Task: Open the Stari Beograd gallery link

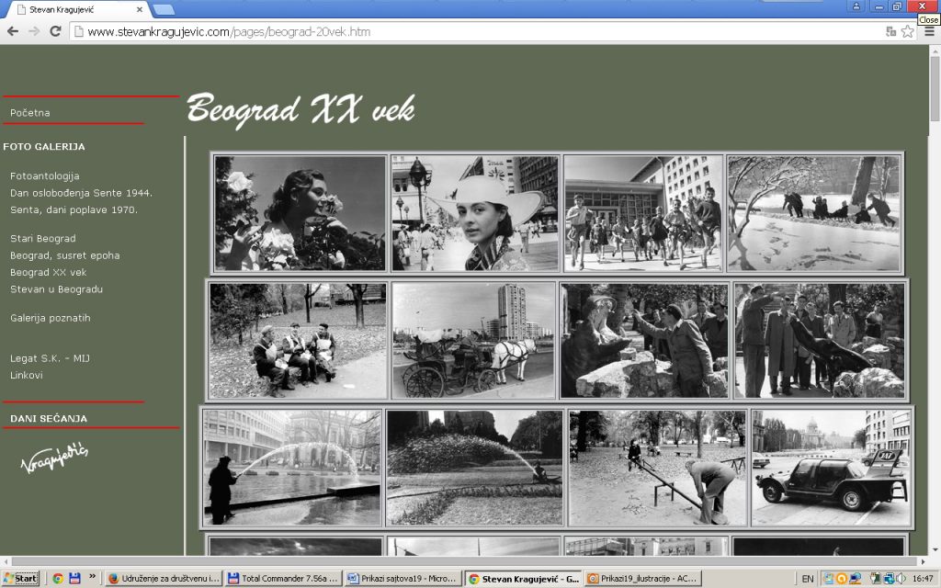Action: (42, 239)
